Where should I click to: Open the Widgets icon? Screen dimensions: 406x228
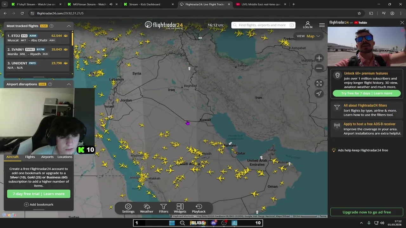pyautogui.click(x=180, y=208)
